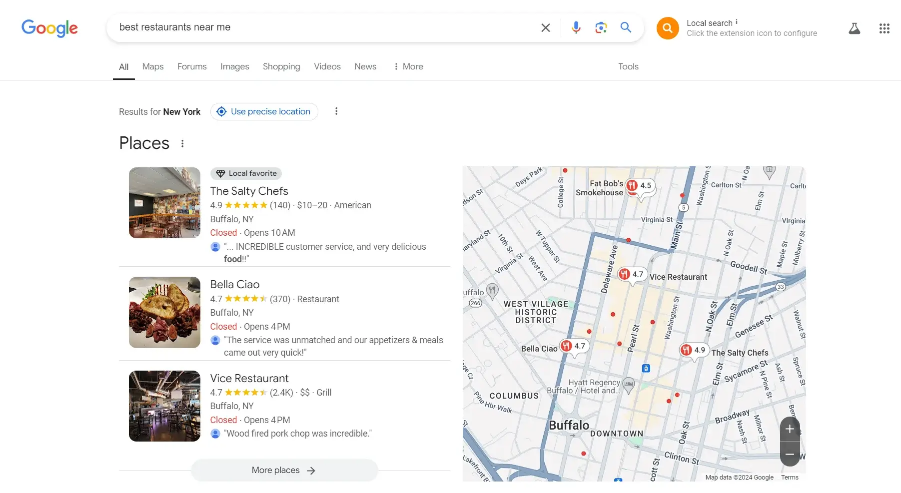The image size is (901, 493).
Task: Click into the search input field
Action: 325,27
